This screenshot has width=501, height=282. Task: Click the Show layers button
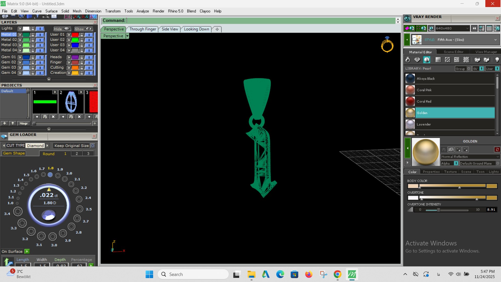[83, 29]
